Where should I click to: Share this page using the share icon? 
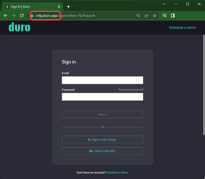146,15
